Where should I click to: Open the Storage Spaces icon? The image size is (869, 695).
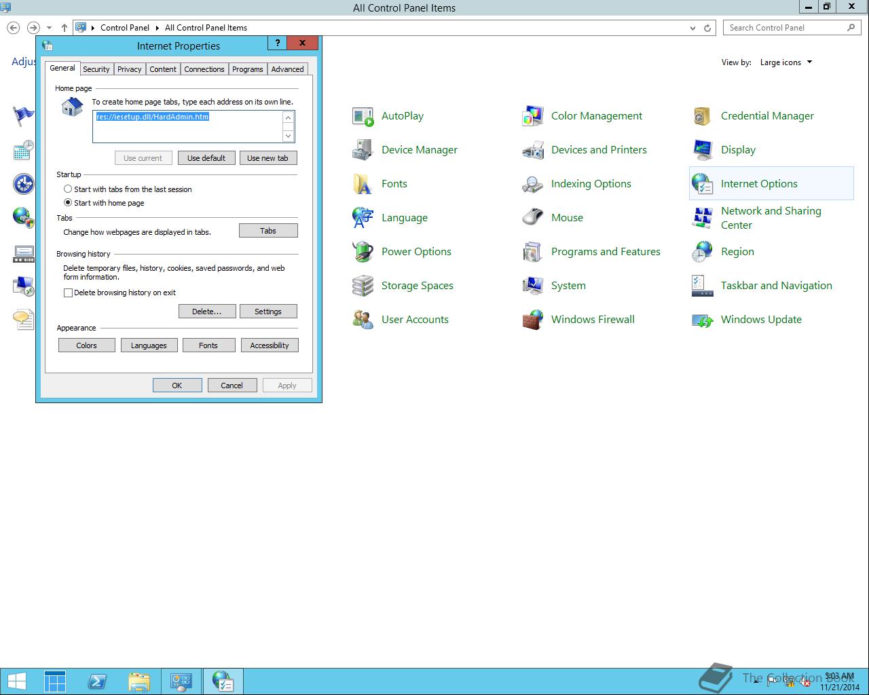(363, 286)
